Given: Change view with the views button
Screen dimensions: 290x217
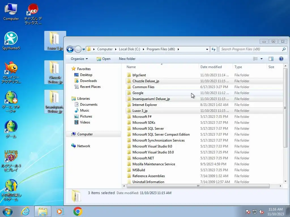Looking at the screenshot, I should (x=255, y=59).
